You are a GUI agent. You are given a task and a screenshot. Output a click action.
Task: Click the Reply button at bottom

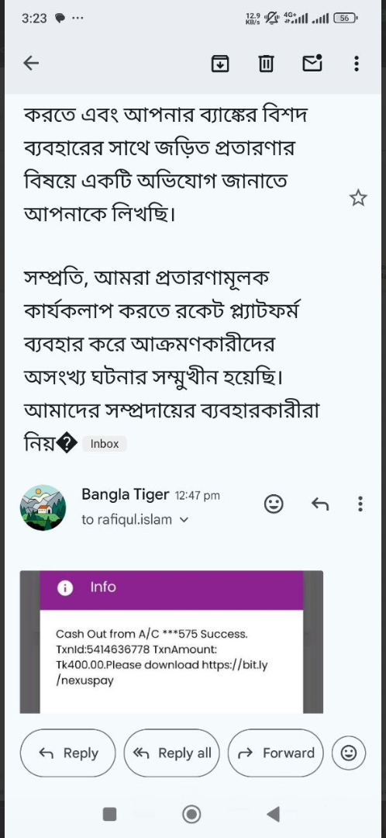pos(67,753)
